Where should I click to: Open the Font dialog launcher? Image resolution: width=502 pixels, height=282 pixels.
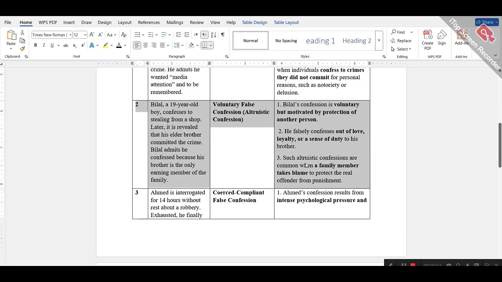point(128,57)
